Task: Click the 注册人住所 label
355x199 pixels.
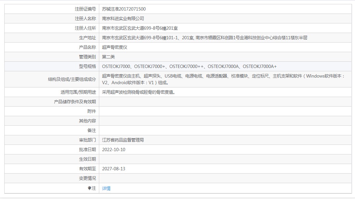Action: (85, 28)
